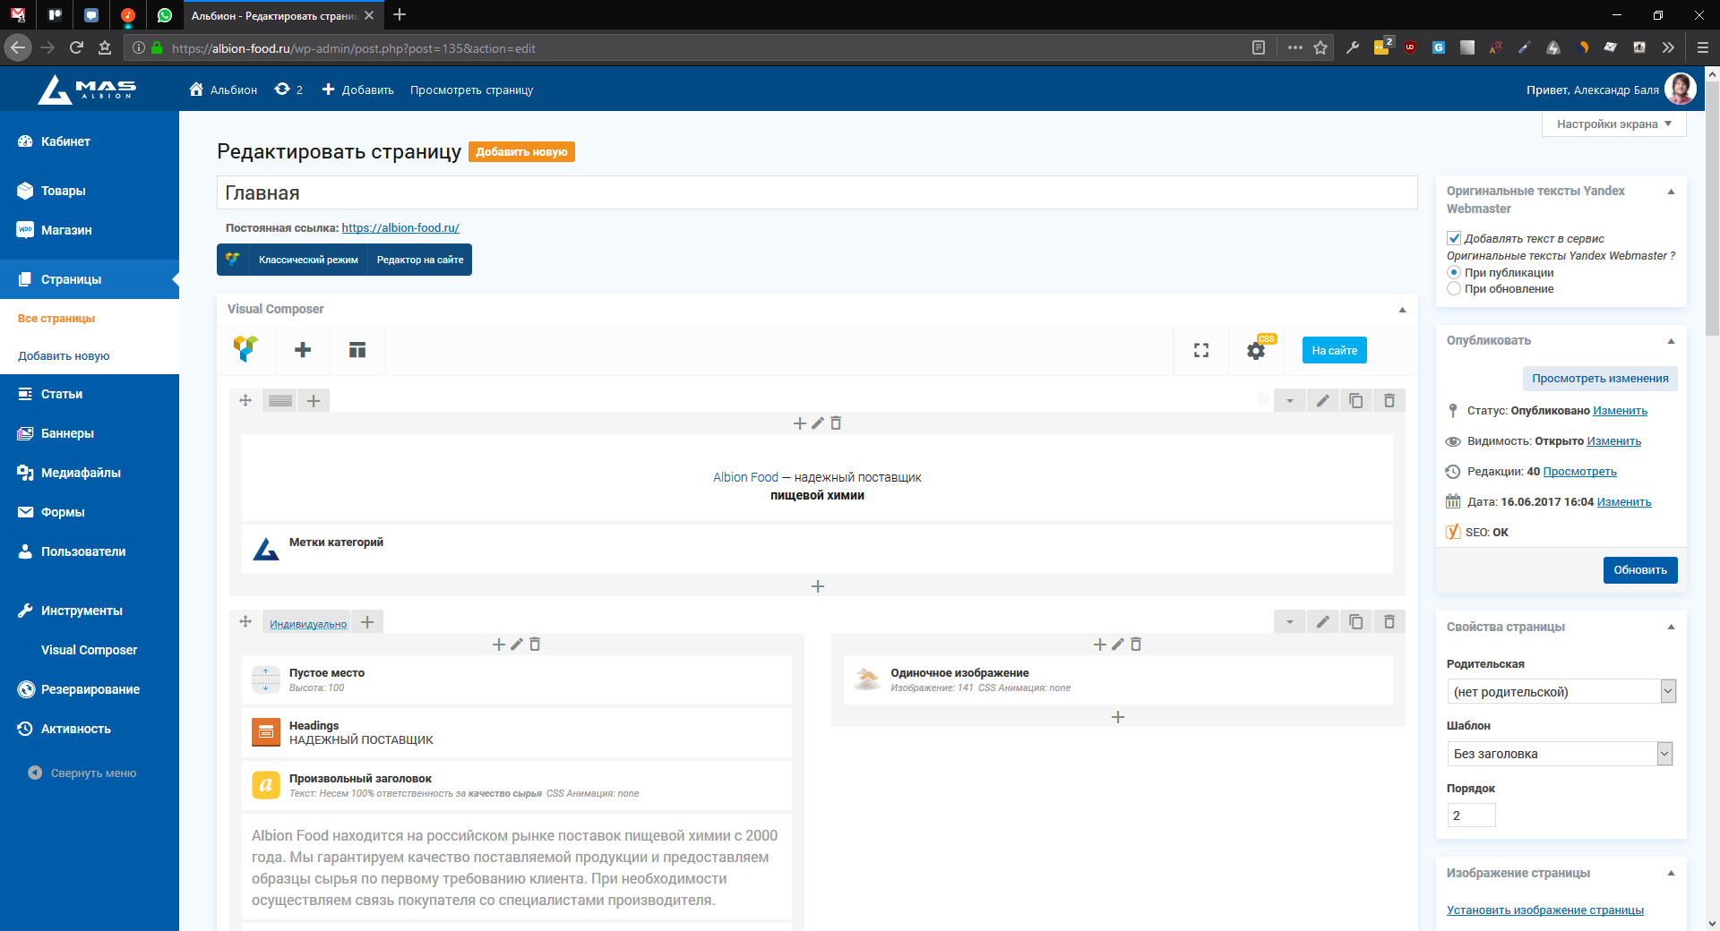The width and height of the screenshot is (1720, 931).
Task: Open the permalink albion-food.ru link
Action: [x=400, y=228]
